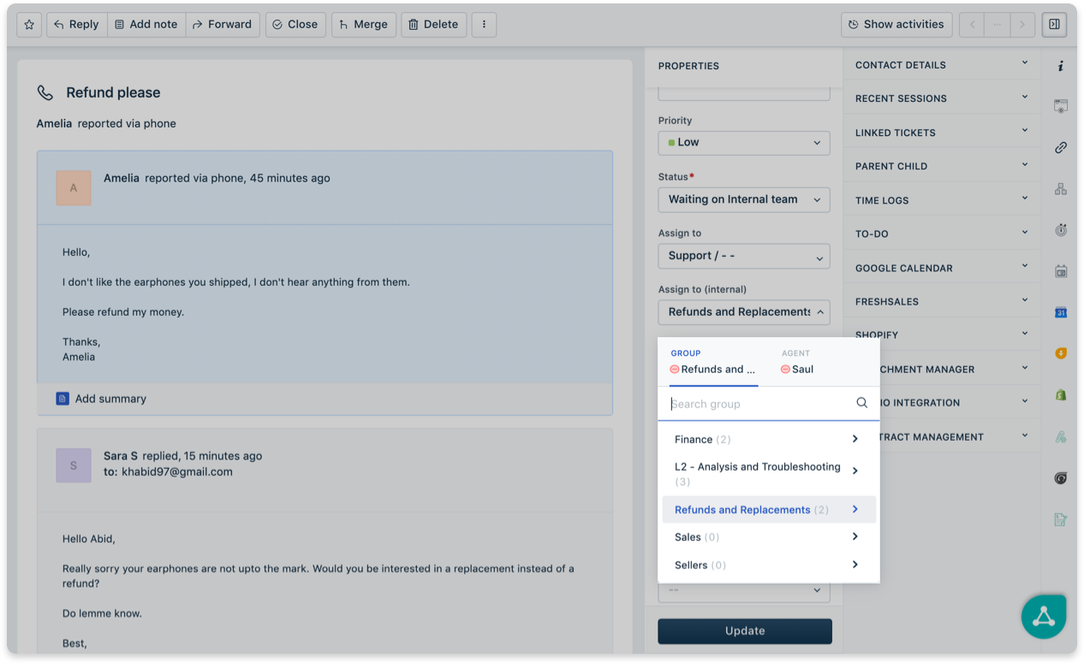The height and width of the screenshot is (664, 1084).
Task: Expand Refunds and Replacements chevron
Action: coord(855,509)
